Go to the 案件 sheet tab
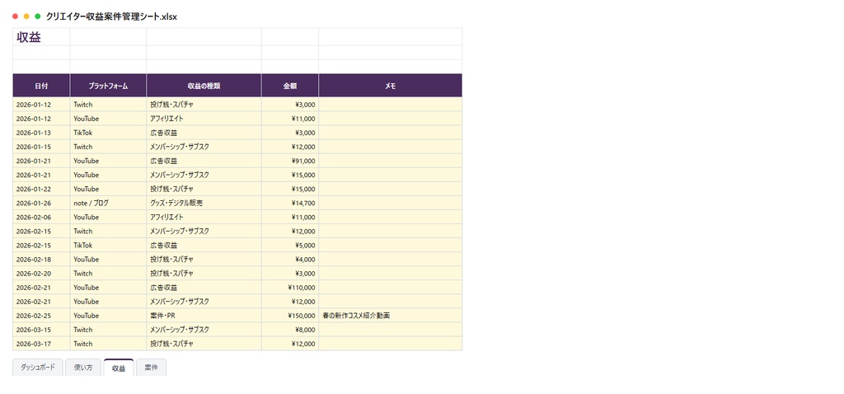 (x=152, y=368)
